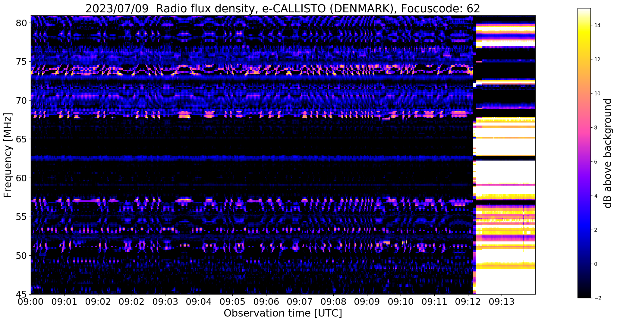Click the 80 tick on frequency axis
Viewport: 617px width, 322px height.
[x=22, y=23]
